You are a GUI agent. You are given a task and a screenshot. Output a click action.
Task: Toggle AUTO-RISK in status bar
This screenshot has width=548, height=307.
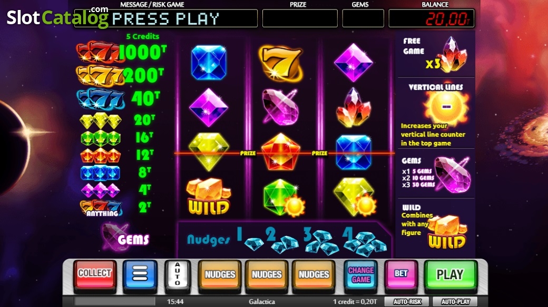pyautogui.click(x=407, y=301)
